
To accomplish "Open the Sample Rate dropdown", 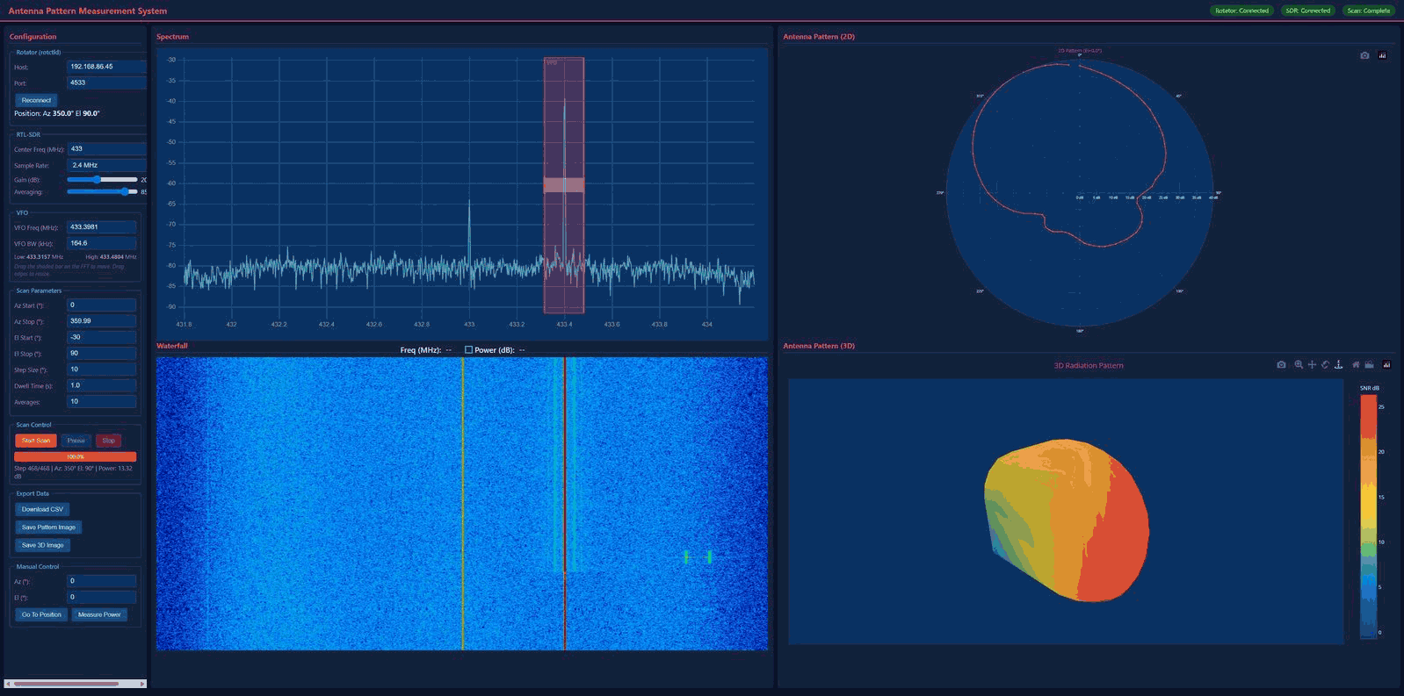I will (105, 165).
